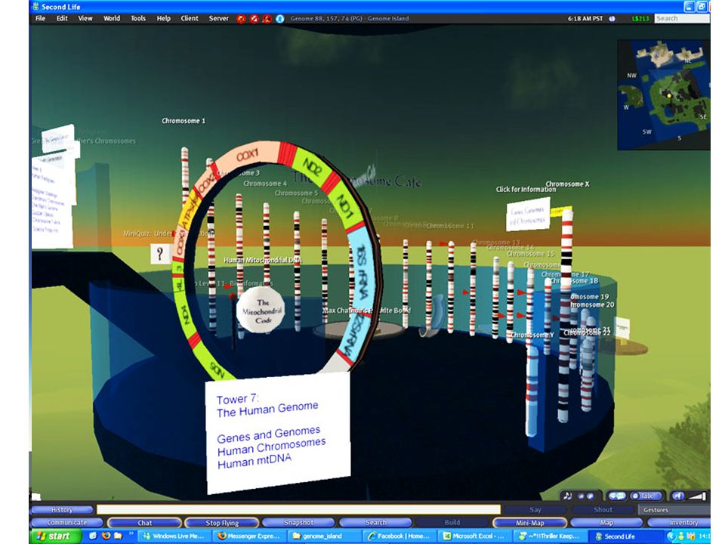Viewport: 725px width, 544px height.
Task: Click the Say button
Action: pos(535,510)
